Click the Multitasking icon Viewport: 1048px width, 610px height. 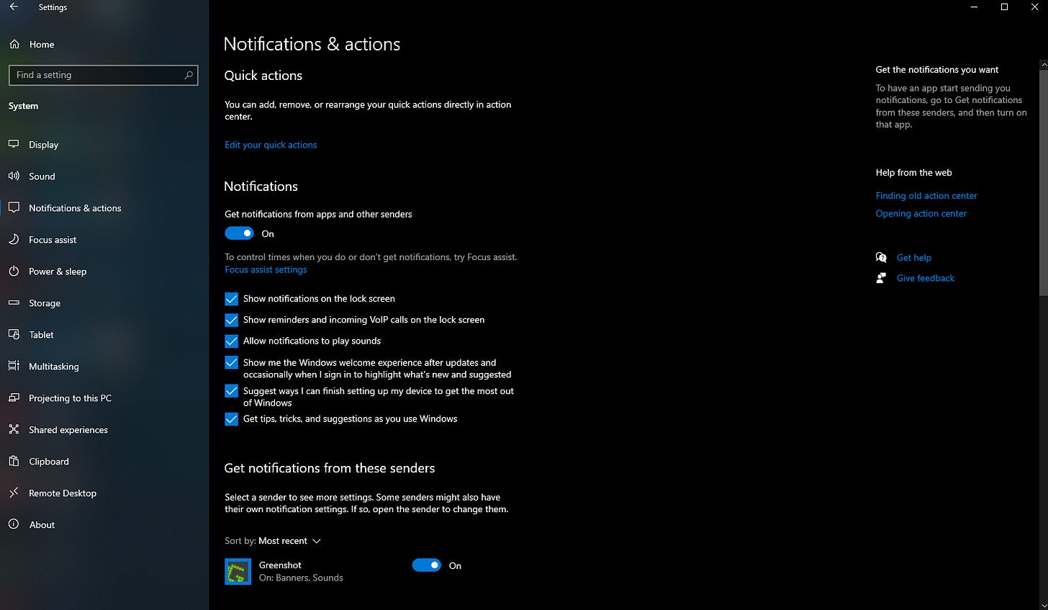pos(14,366)
